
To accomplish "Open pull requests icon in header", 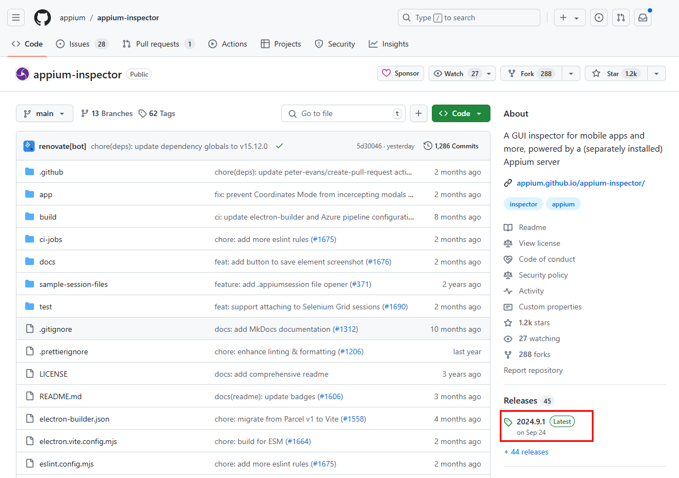I will (621, 18).
